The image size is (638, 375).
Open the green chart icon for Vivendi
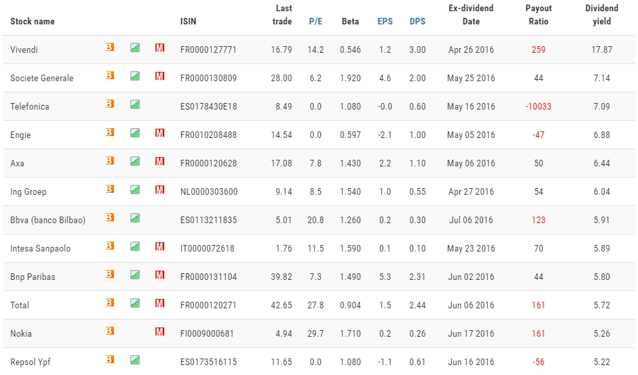tap(135, 48)
